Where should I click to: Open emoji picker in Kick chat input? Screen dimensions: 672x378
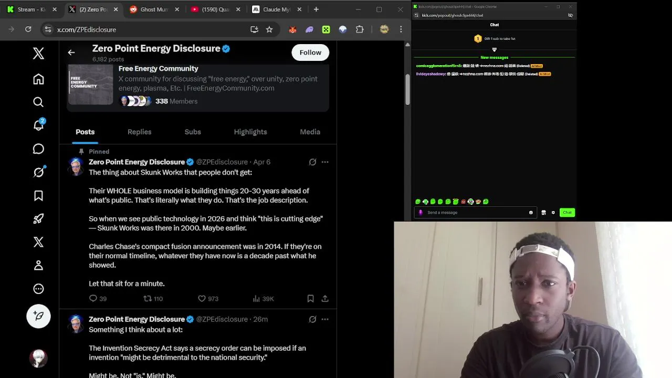531,213
